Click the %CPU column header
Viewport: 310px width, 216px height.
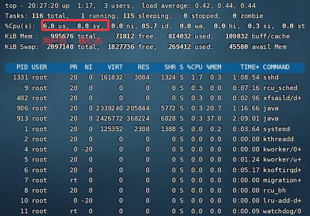tap(194, 67)
